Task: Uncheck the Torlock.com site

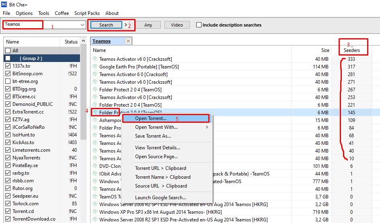Action: point(8,203)
